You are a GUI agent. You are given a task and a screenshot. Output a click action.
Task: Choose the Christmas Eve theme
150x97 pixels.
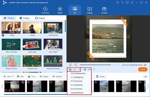pos(53,28)
